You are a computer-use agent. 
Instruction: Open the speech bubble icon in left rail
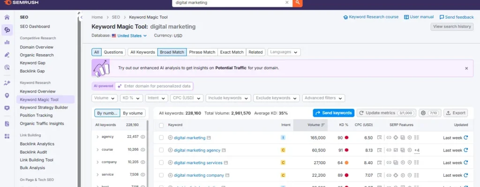(x=7, y=108)
